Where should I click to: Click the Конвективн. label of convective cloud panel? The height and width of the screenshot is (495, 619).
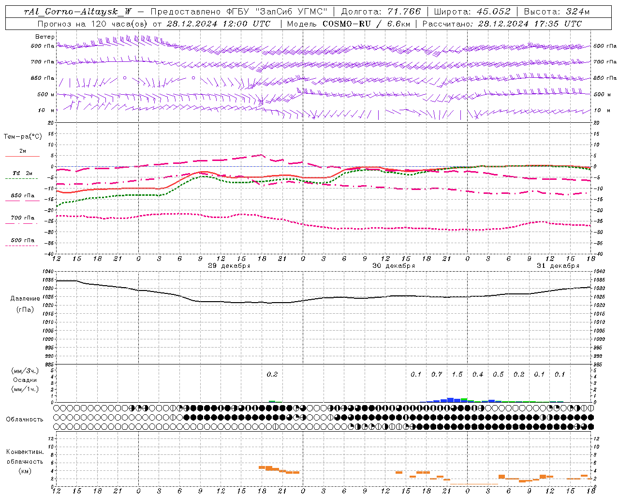click(25, 452)
